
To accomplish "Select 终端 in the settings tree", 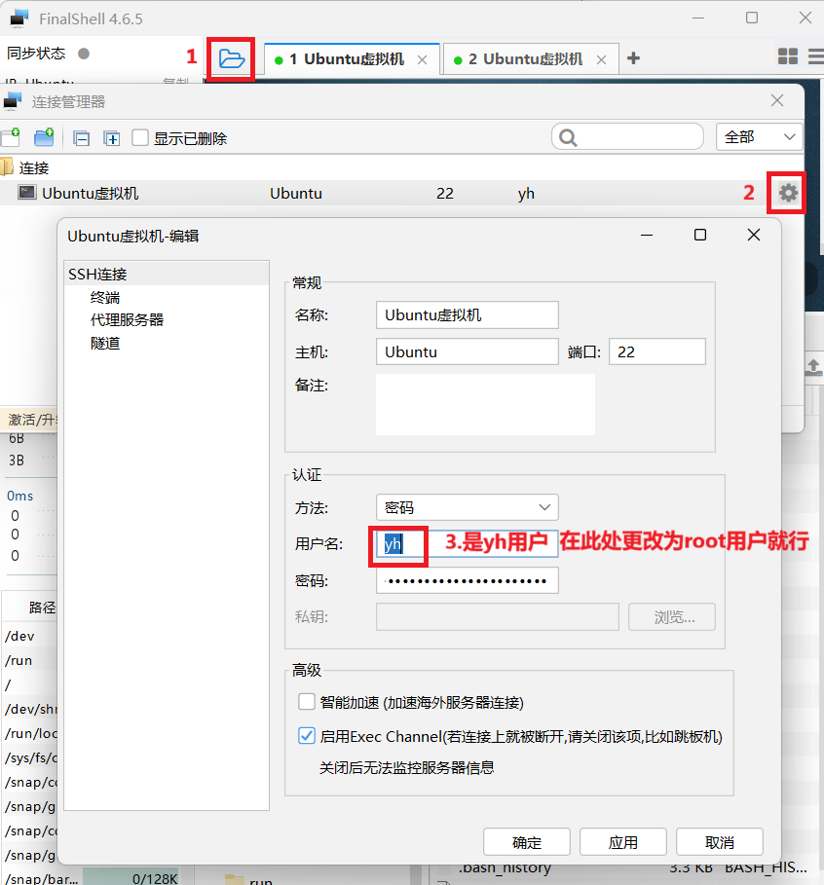I will [x=105, y=298].
